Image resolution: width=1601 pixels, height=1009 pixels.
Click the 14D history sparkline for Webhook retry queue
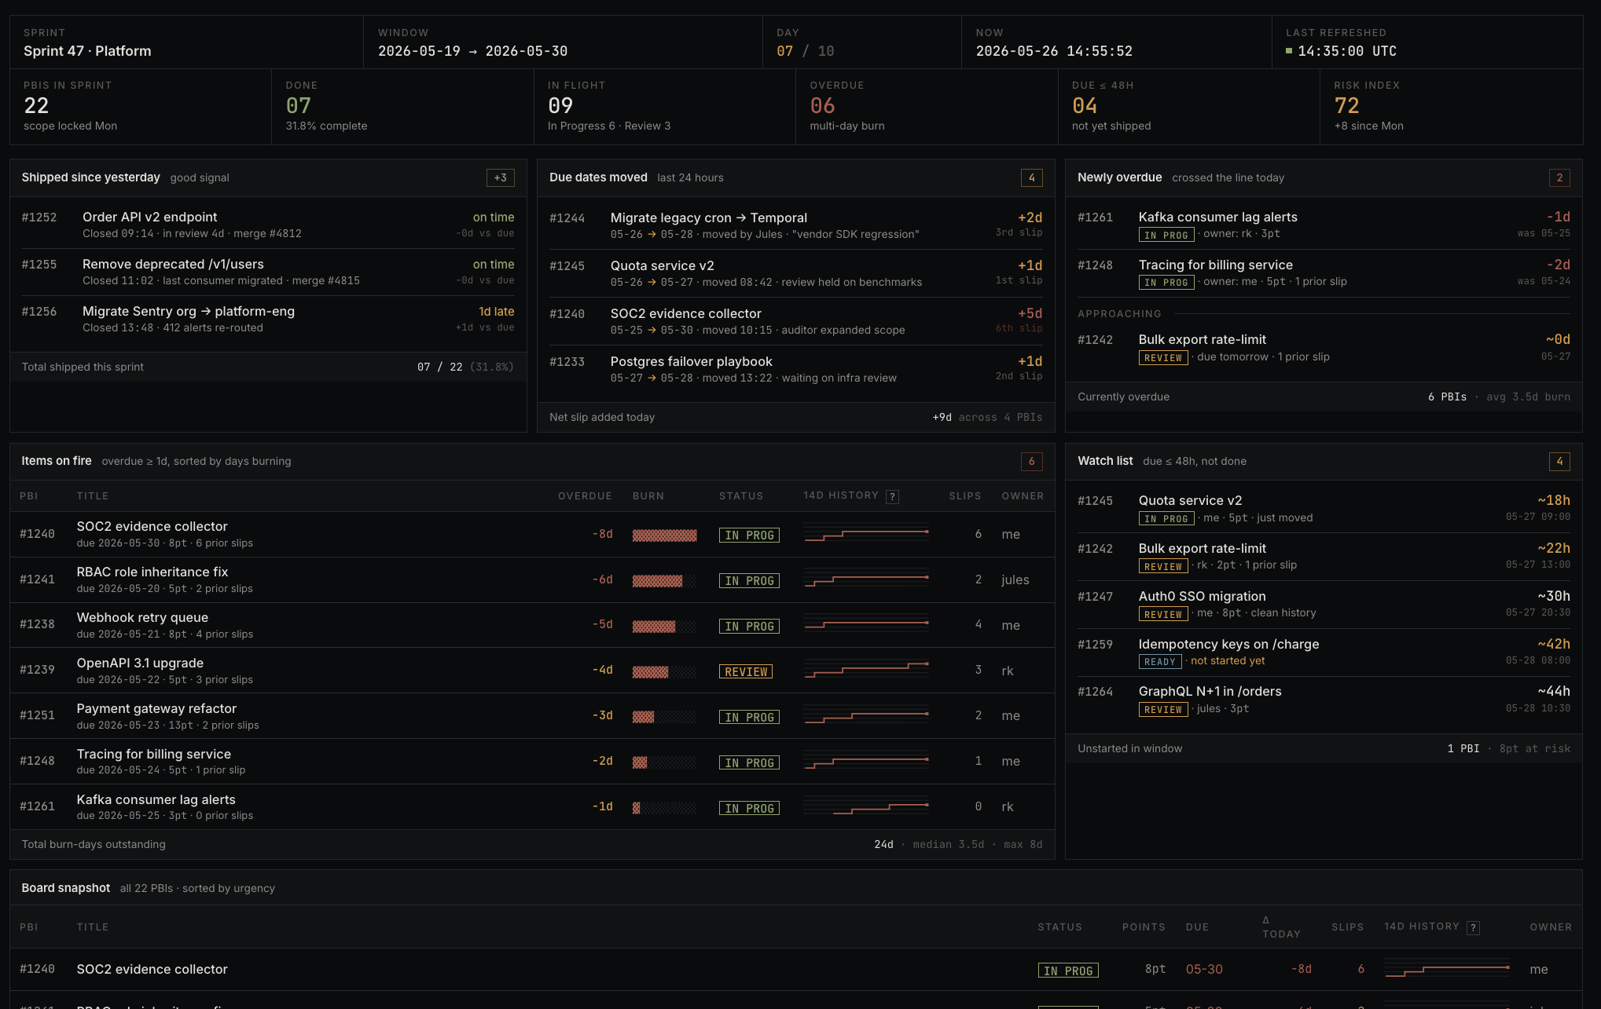click(866, 625)
